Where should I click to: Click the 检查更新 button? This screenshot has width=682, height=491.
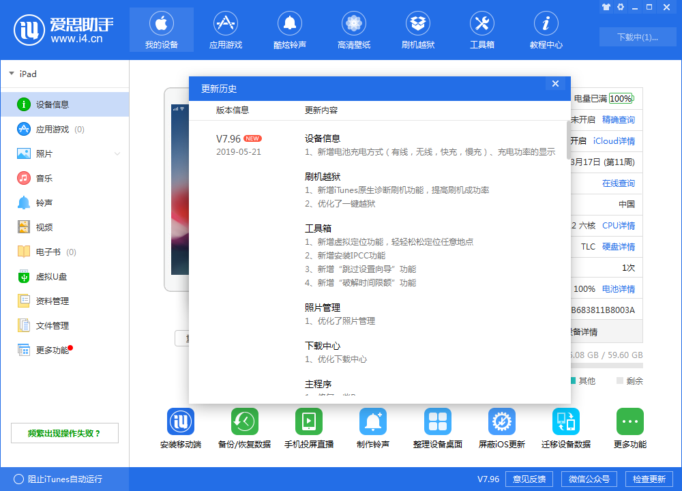pos(649,479)
